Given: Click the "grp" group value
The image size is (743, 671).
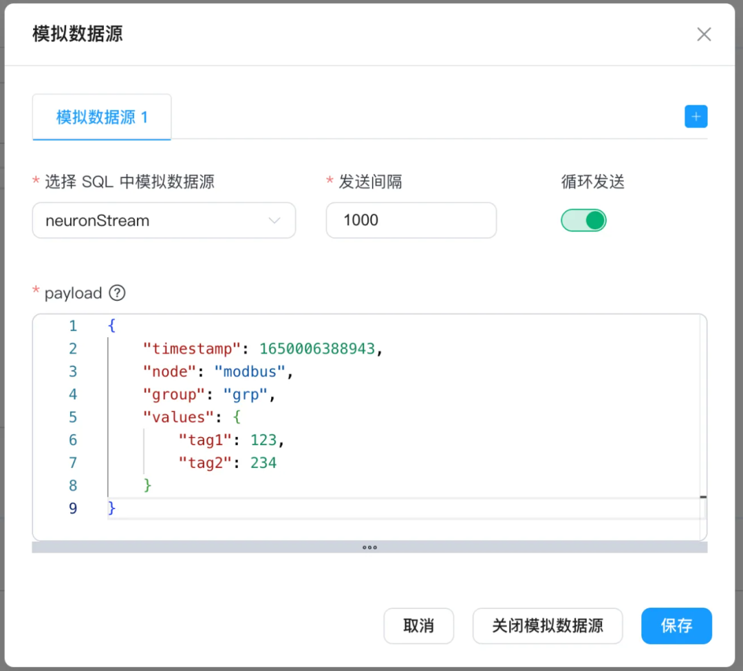Looking at the screenshot, I should point(246,394).
